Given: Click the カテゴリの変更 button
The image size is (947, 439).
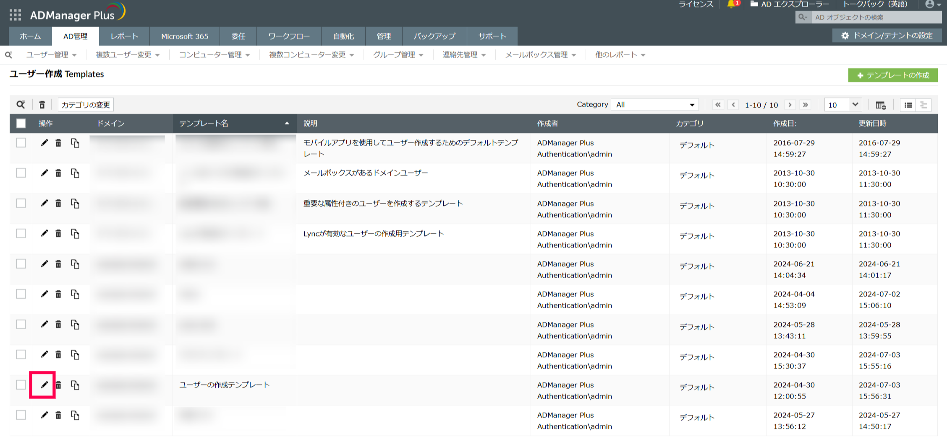Looking at the screenshot, I should (x=86, y=105).
